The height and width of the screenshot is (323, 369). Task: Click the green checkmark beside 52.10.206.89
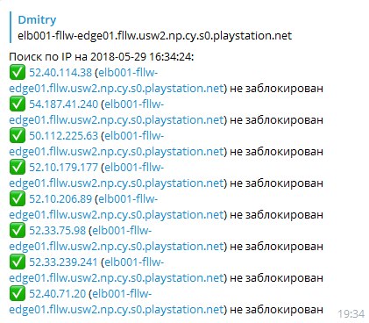(18, 198)
